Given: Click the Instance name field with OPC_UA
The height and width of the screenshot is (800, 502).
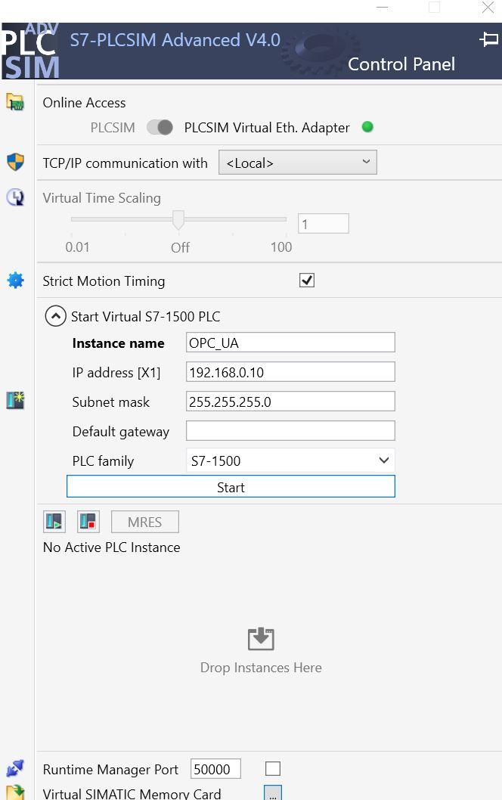Looking at the screenshot, I should [290, 343].
